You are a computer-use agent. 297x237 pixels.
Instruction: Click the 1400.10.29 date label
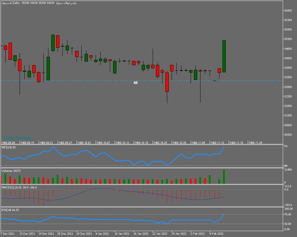179,143
